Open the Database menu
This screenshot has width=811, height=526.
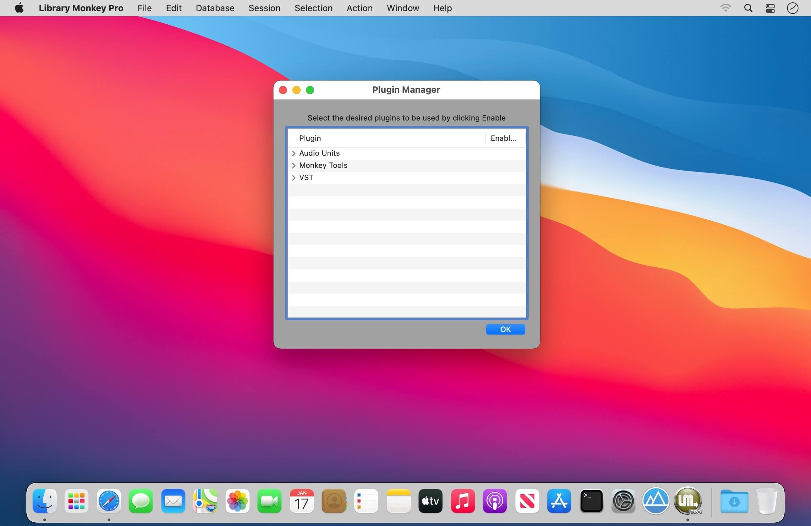click(215, 8)
